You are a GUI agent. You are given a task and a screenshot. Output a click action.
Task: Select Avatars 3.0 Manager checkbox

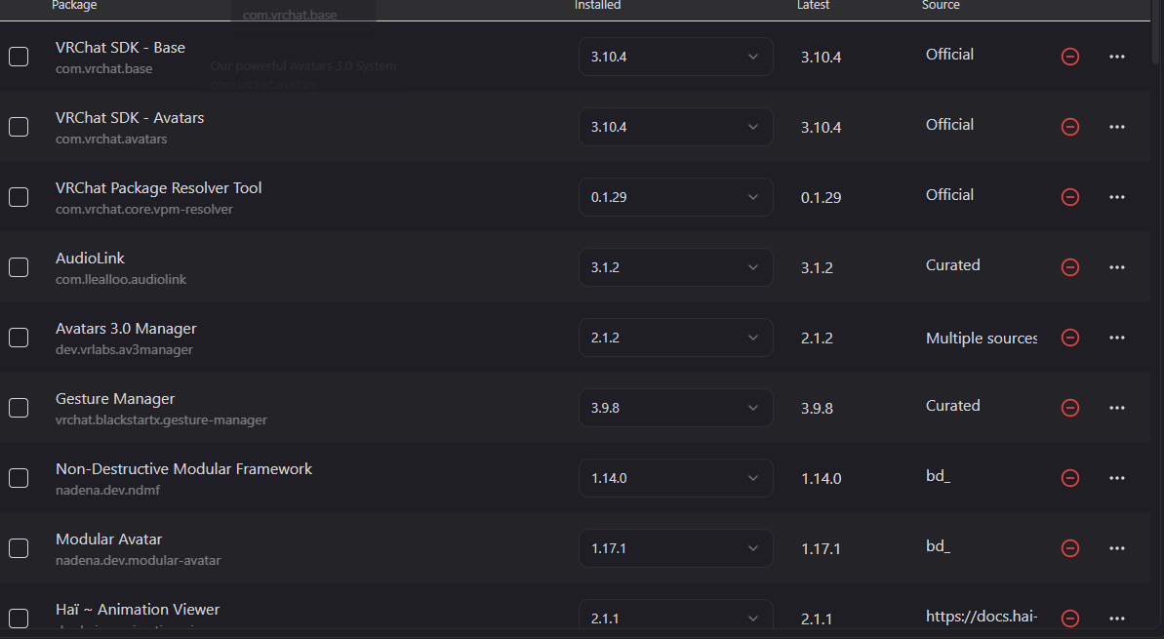[x=19, y=338]
